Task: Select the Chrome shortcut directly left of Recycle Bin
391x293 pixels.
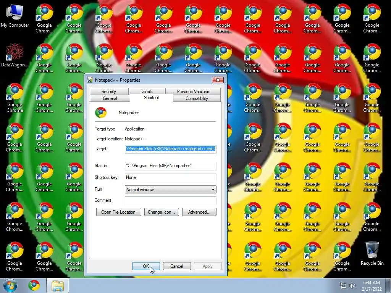Action: (342, 256)
